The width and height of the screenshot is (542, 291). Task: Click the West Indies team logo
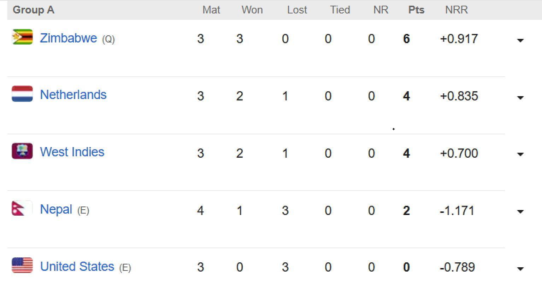click(22, 151)
